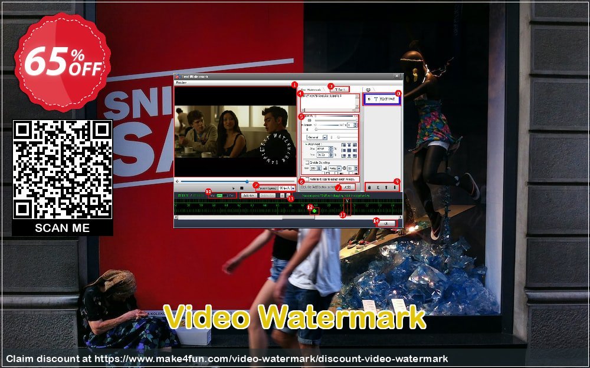Image resolution: width=590 pixels, height=368 pixels.
Task: Align watermark to top-center position
Action: coord(349,145)
